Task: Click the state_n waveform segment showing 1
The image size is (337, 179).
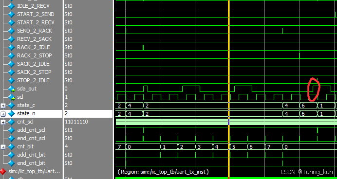Action: click(326, 114)
